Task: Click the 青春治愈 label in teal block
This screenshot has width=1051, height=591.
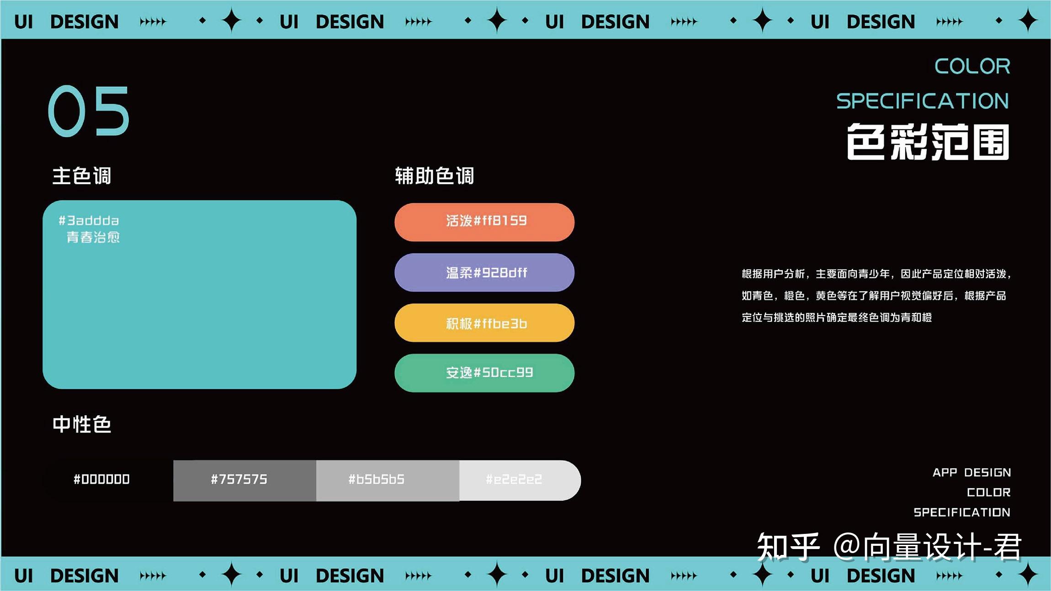Action: coord(93,237)
